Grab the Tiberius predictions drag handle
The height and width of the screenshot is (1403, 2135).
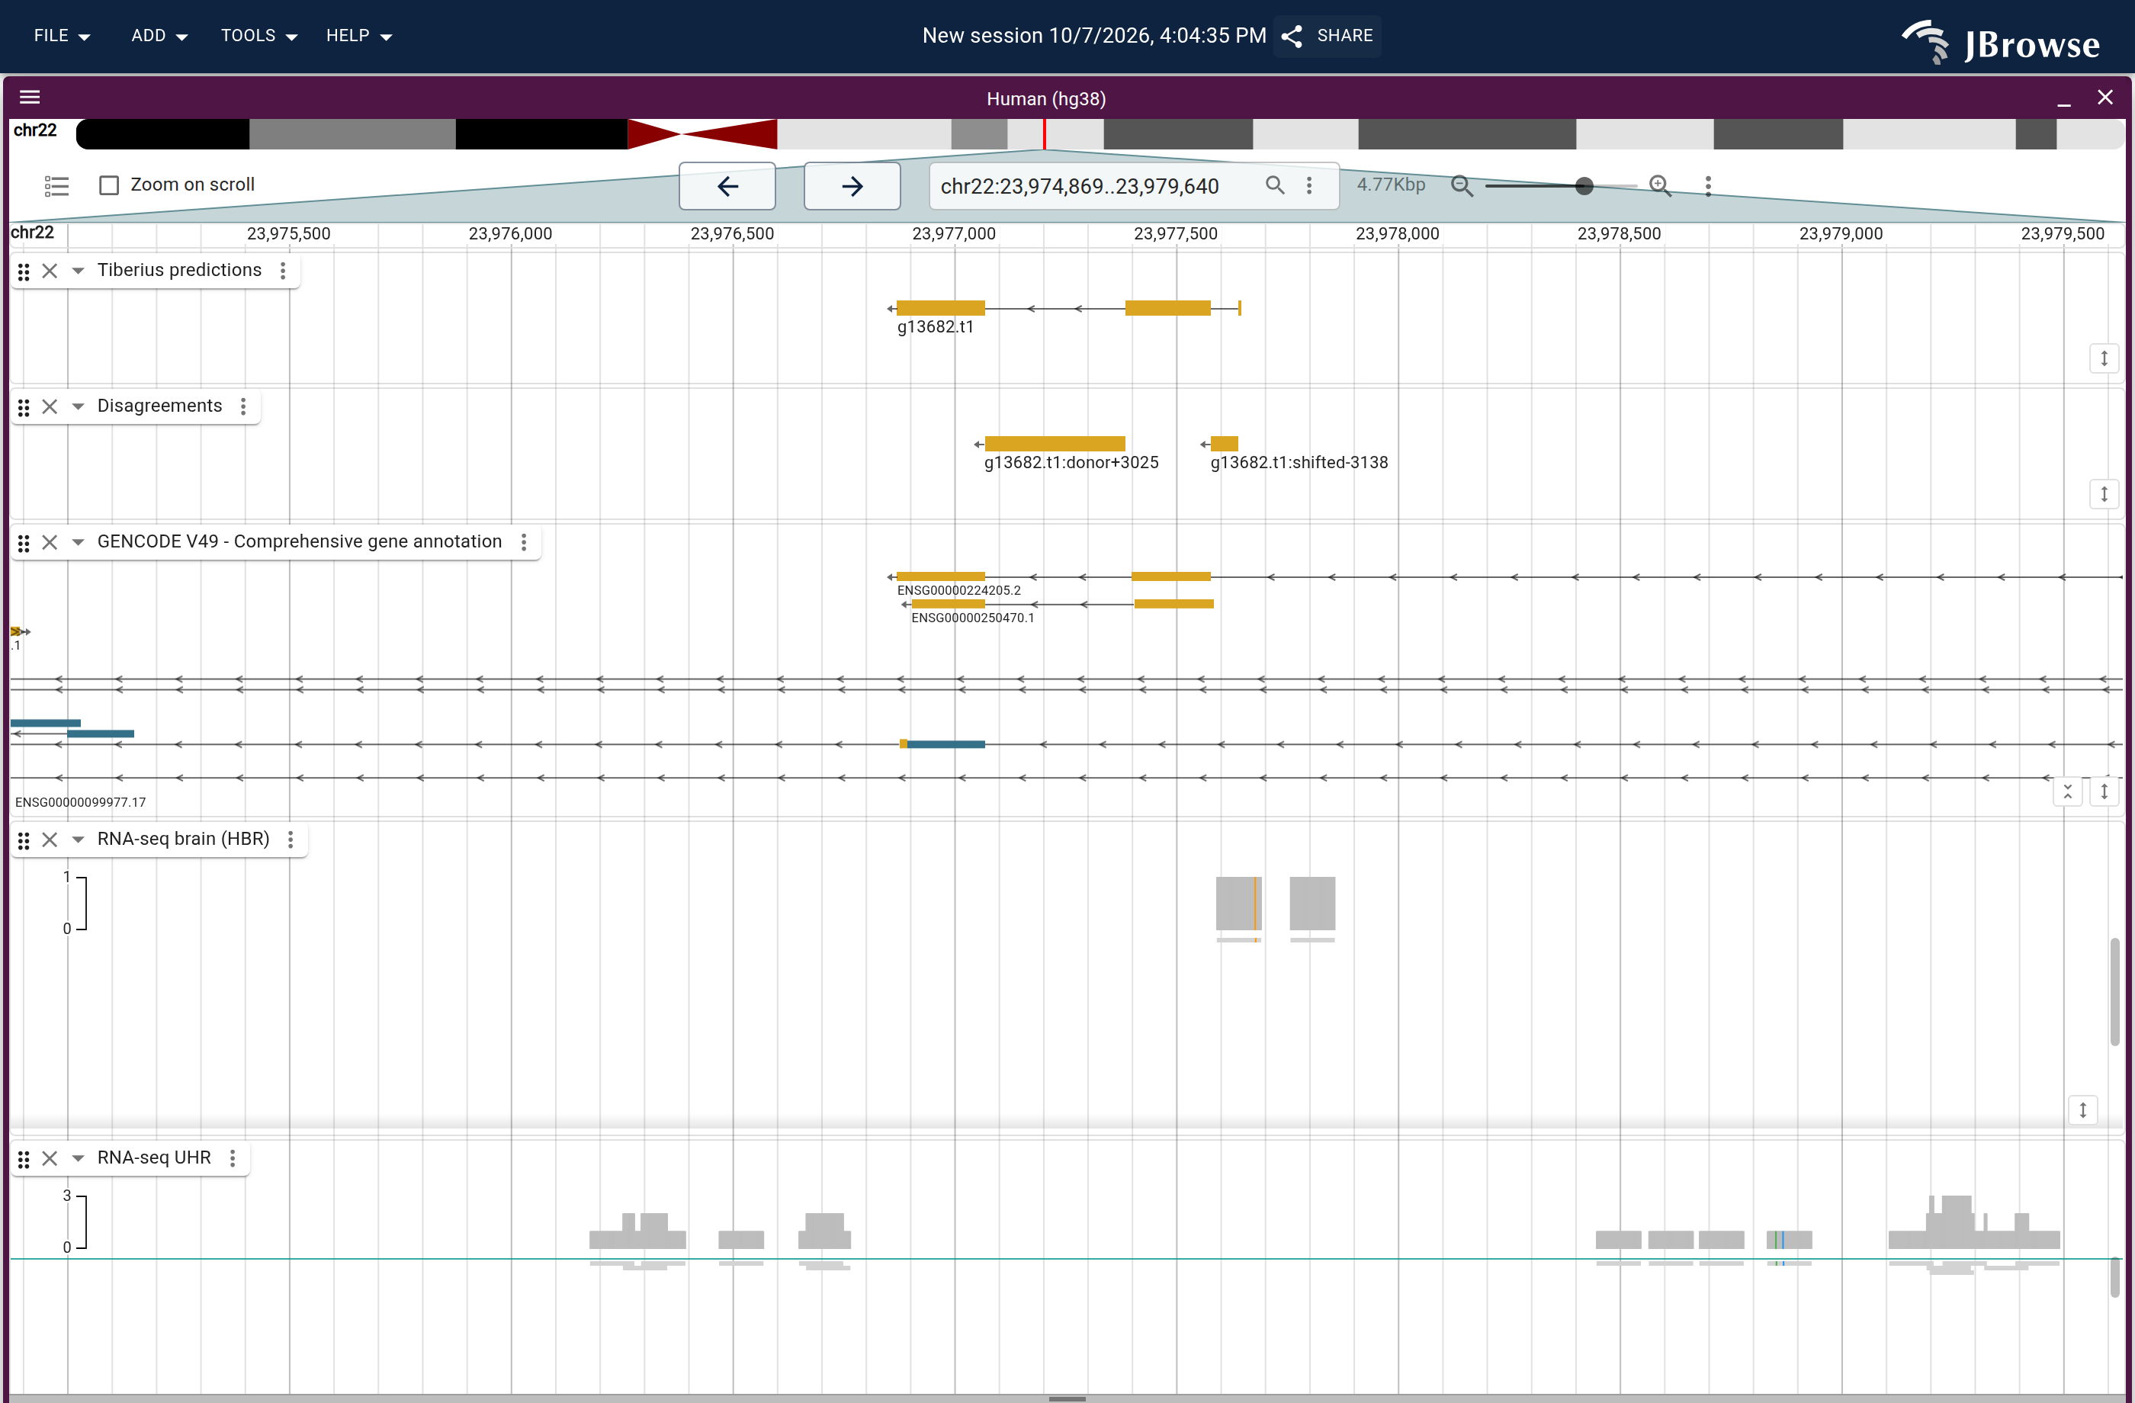pos(24,271)
